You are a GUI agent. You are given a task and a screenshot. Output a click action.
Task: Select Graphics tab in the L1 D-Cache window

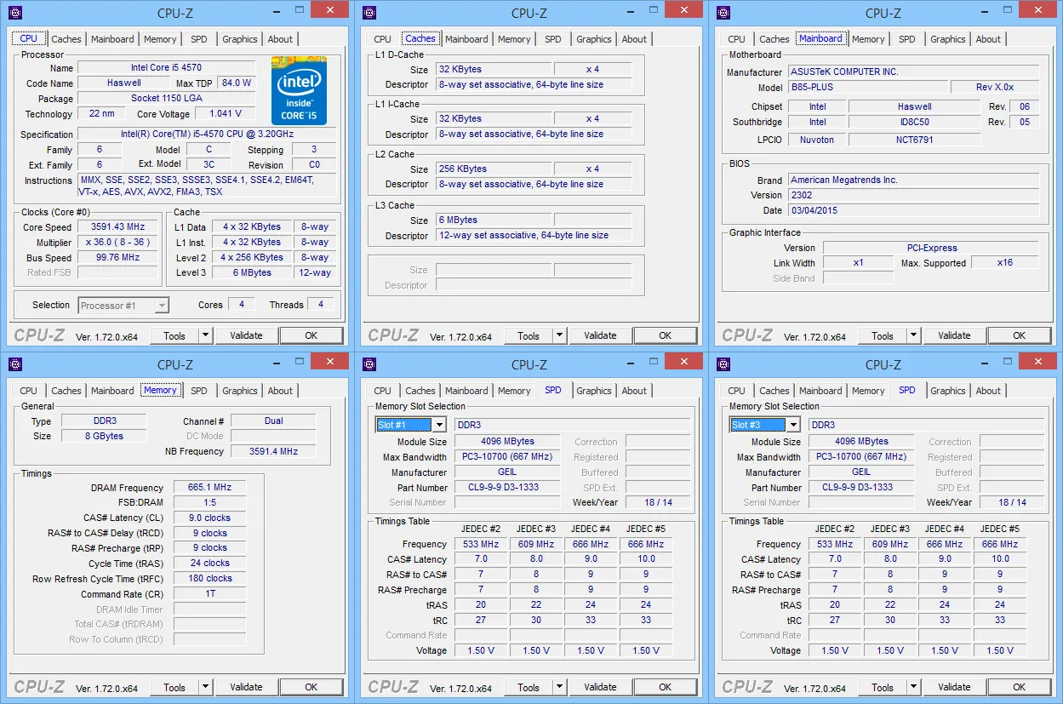[593, 39]
